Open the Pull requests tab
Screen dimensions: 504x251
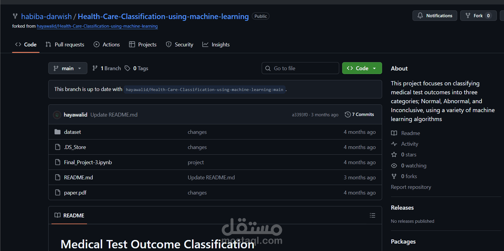click(x=65, y=44)
